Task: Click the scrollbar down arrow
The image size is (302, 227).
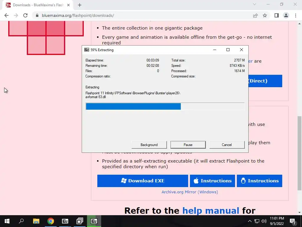Action: point(300,213)
